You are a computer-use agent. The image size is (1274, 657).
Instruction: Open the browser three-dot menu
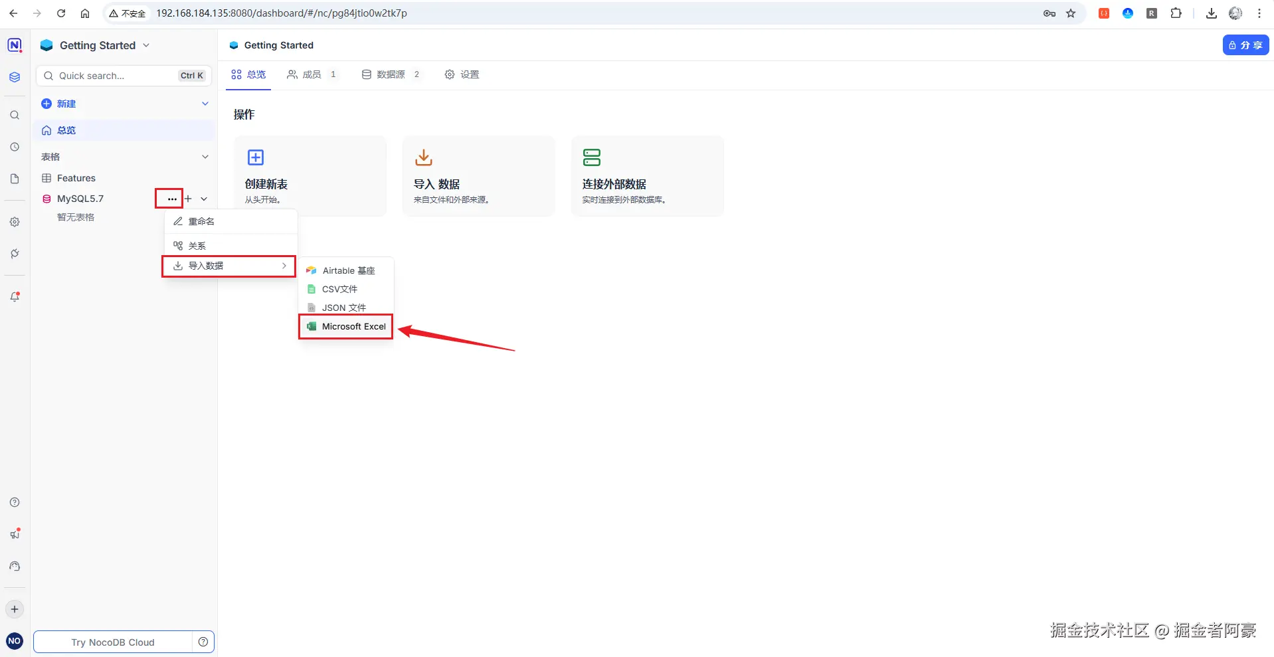click(x=1259, y=13)
